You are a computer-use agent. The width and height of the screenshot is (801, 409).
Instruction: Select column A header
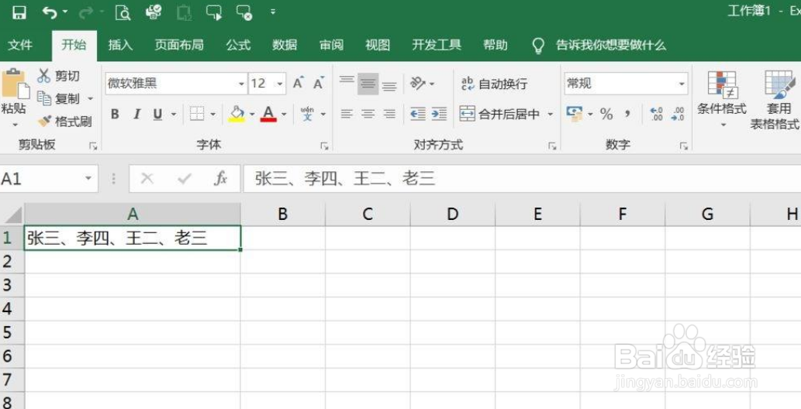[x=133, y=215]
